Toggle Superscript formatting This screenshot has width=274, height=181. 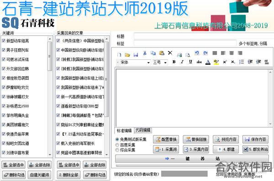(225, 62)
